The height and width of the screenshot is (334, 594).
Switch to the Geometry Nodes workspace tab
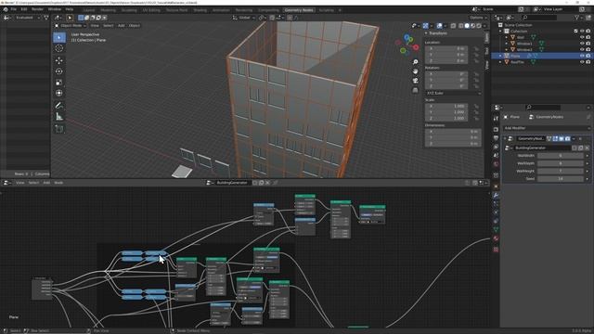(299, 10)
